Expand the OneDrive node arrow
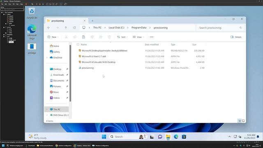This screenshot has height=148, width=263. click(47, 58)
